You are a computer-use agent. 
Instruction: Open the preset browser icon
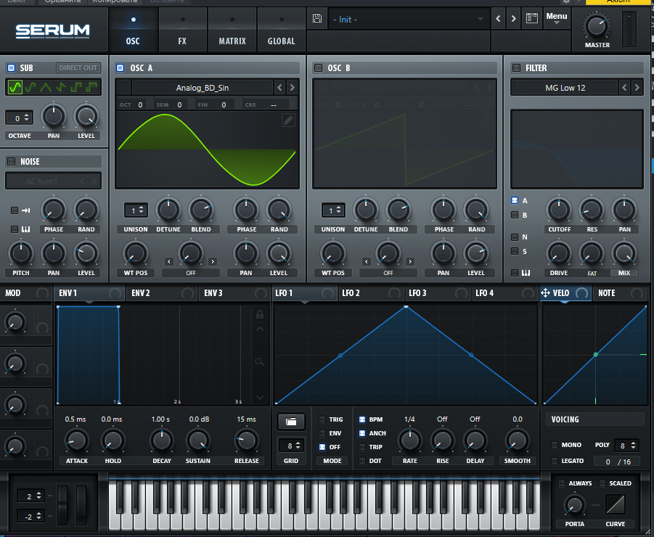[x=532, y=18]
